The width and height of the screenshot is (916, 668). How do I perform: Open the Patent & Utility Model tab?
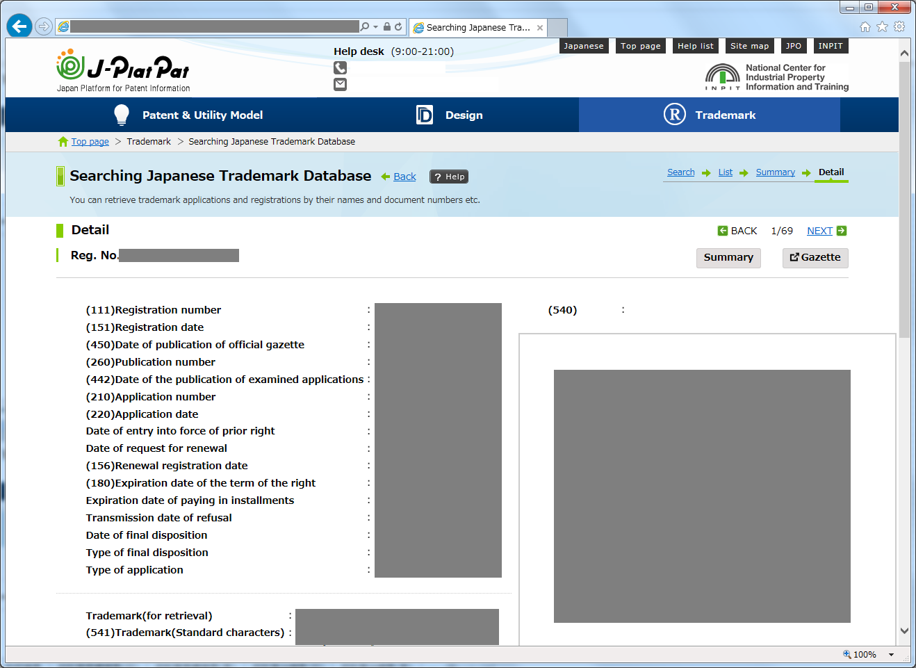188,115
